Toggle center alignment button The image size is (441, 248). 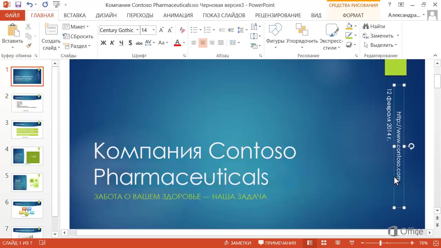pos(203,43)
